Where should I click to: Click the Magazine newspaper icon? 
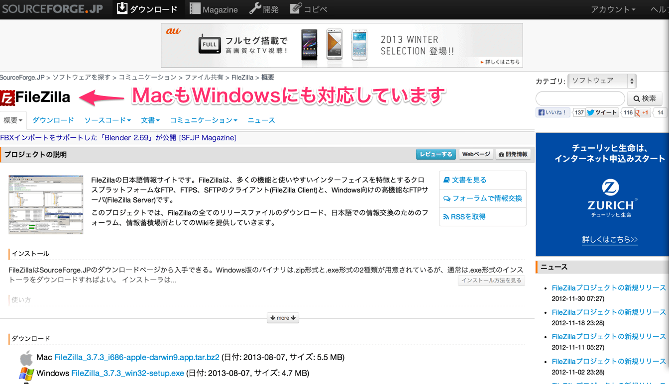[195, 8]
